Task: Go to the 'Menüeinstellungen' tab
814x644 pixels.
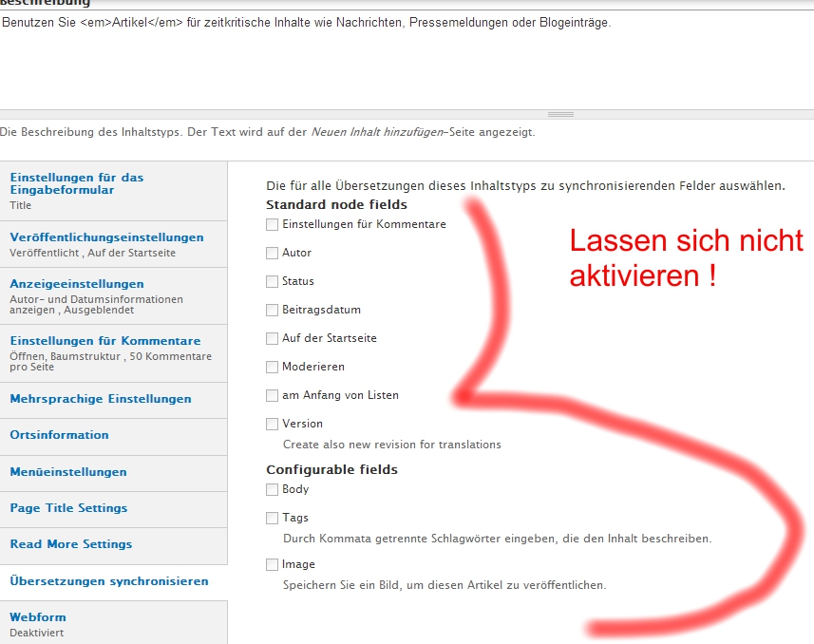Action: pos(68,472)
